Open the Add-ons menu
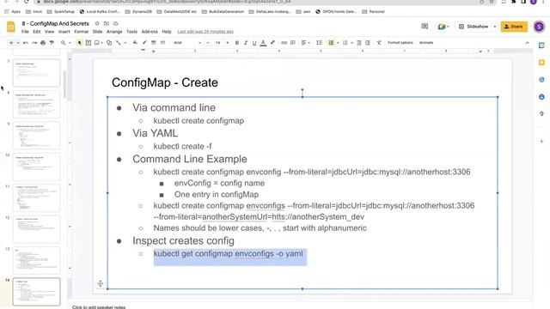Viewport: 550px width, 309px height. point(150,32)
